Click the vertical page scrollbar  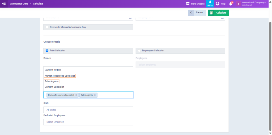pyautogui.click(x=270, y=76)
